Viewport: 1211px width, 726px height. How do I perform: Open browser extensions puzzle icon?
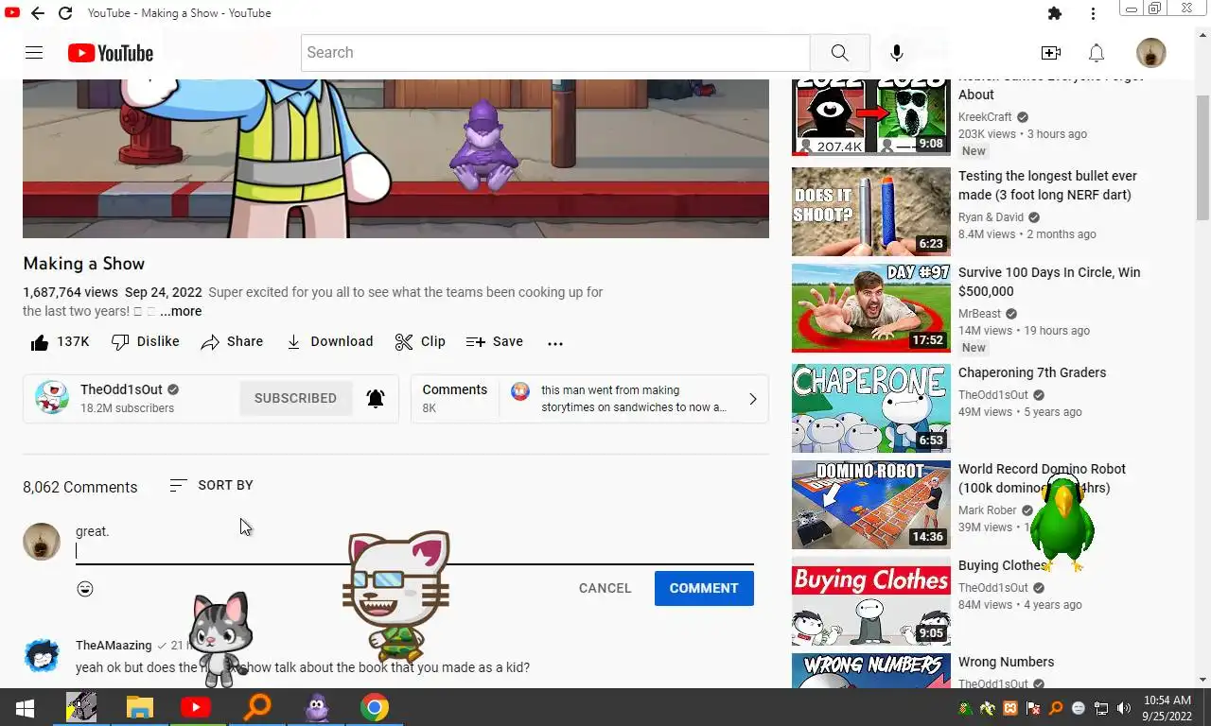point(1055,13)
